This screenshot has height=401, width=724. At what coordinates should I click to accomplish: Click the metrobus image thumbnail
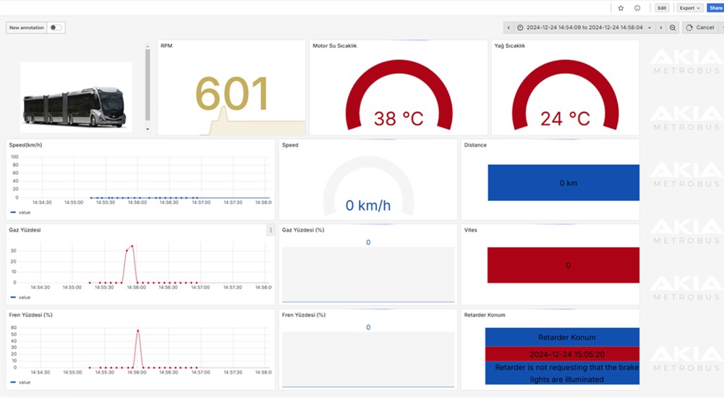pos(76,98)
